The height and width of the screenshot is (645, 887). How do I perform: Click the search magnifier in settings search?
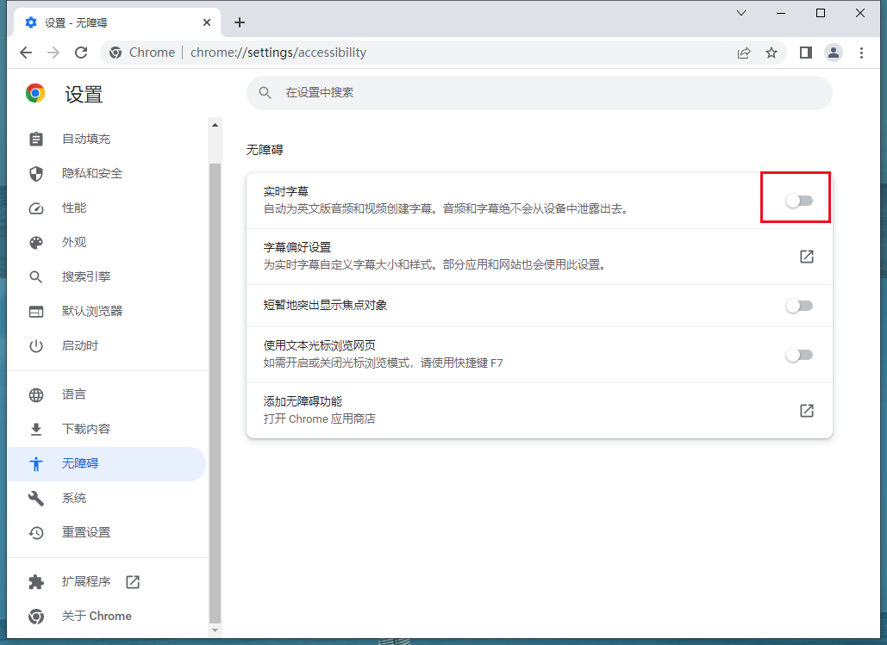pyautogui.click(x=265, y=93)
